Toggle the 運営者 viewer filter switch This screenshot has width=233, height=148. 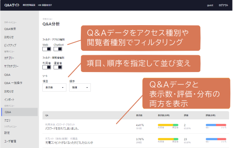click(x=58, y=67)
